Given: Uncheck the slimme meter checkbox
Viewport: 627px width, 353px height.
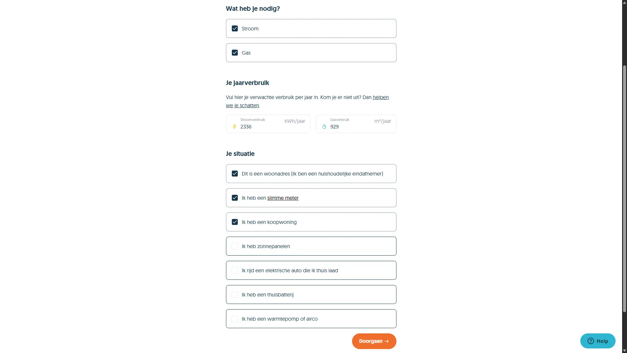Looking at the screenshot, I should pos(235,198).
